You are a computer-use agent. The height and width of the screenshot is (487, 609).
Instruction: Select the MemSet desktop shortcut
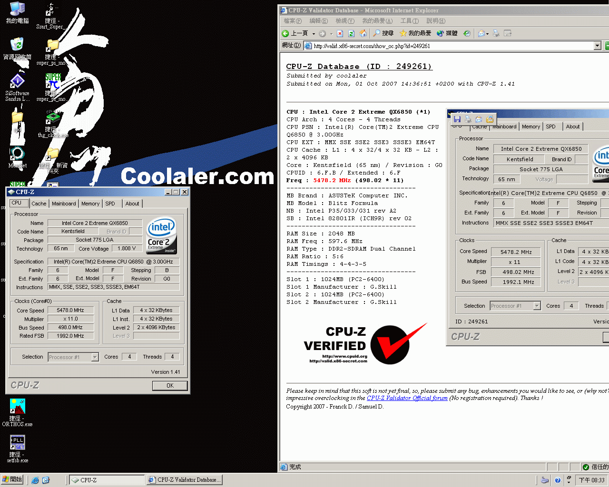coord(17,157)
